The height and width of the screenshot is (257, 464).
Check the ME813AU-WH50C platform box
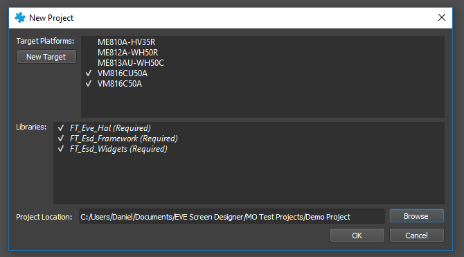[89, 63]
